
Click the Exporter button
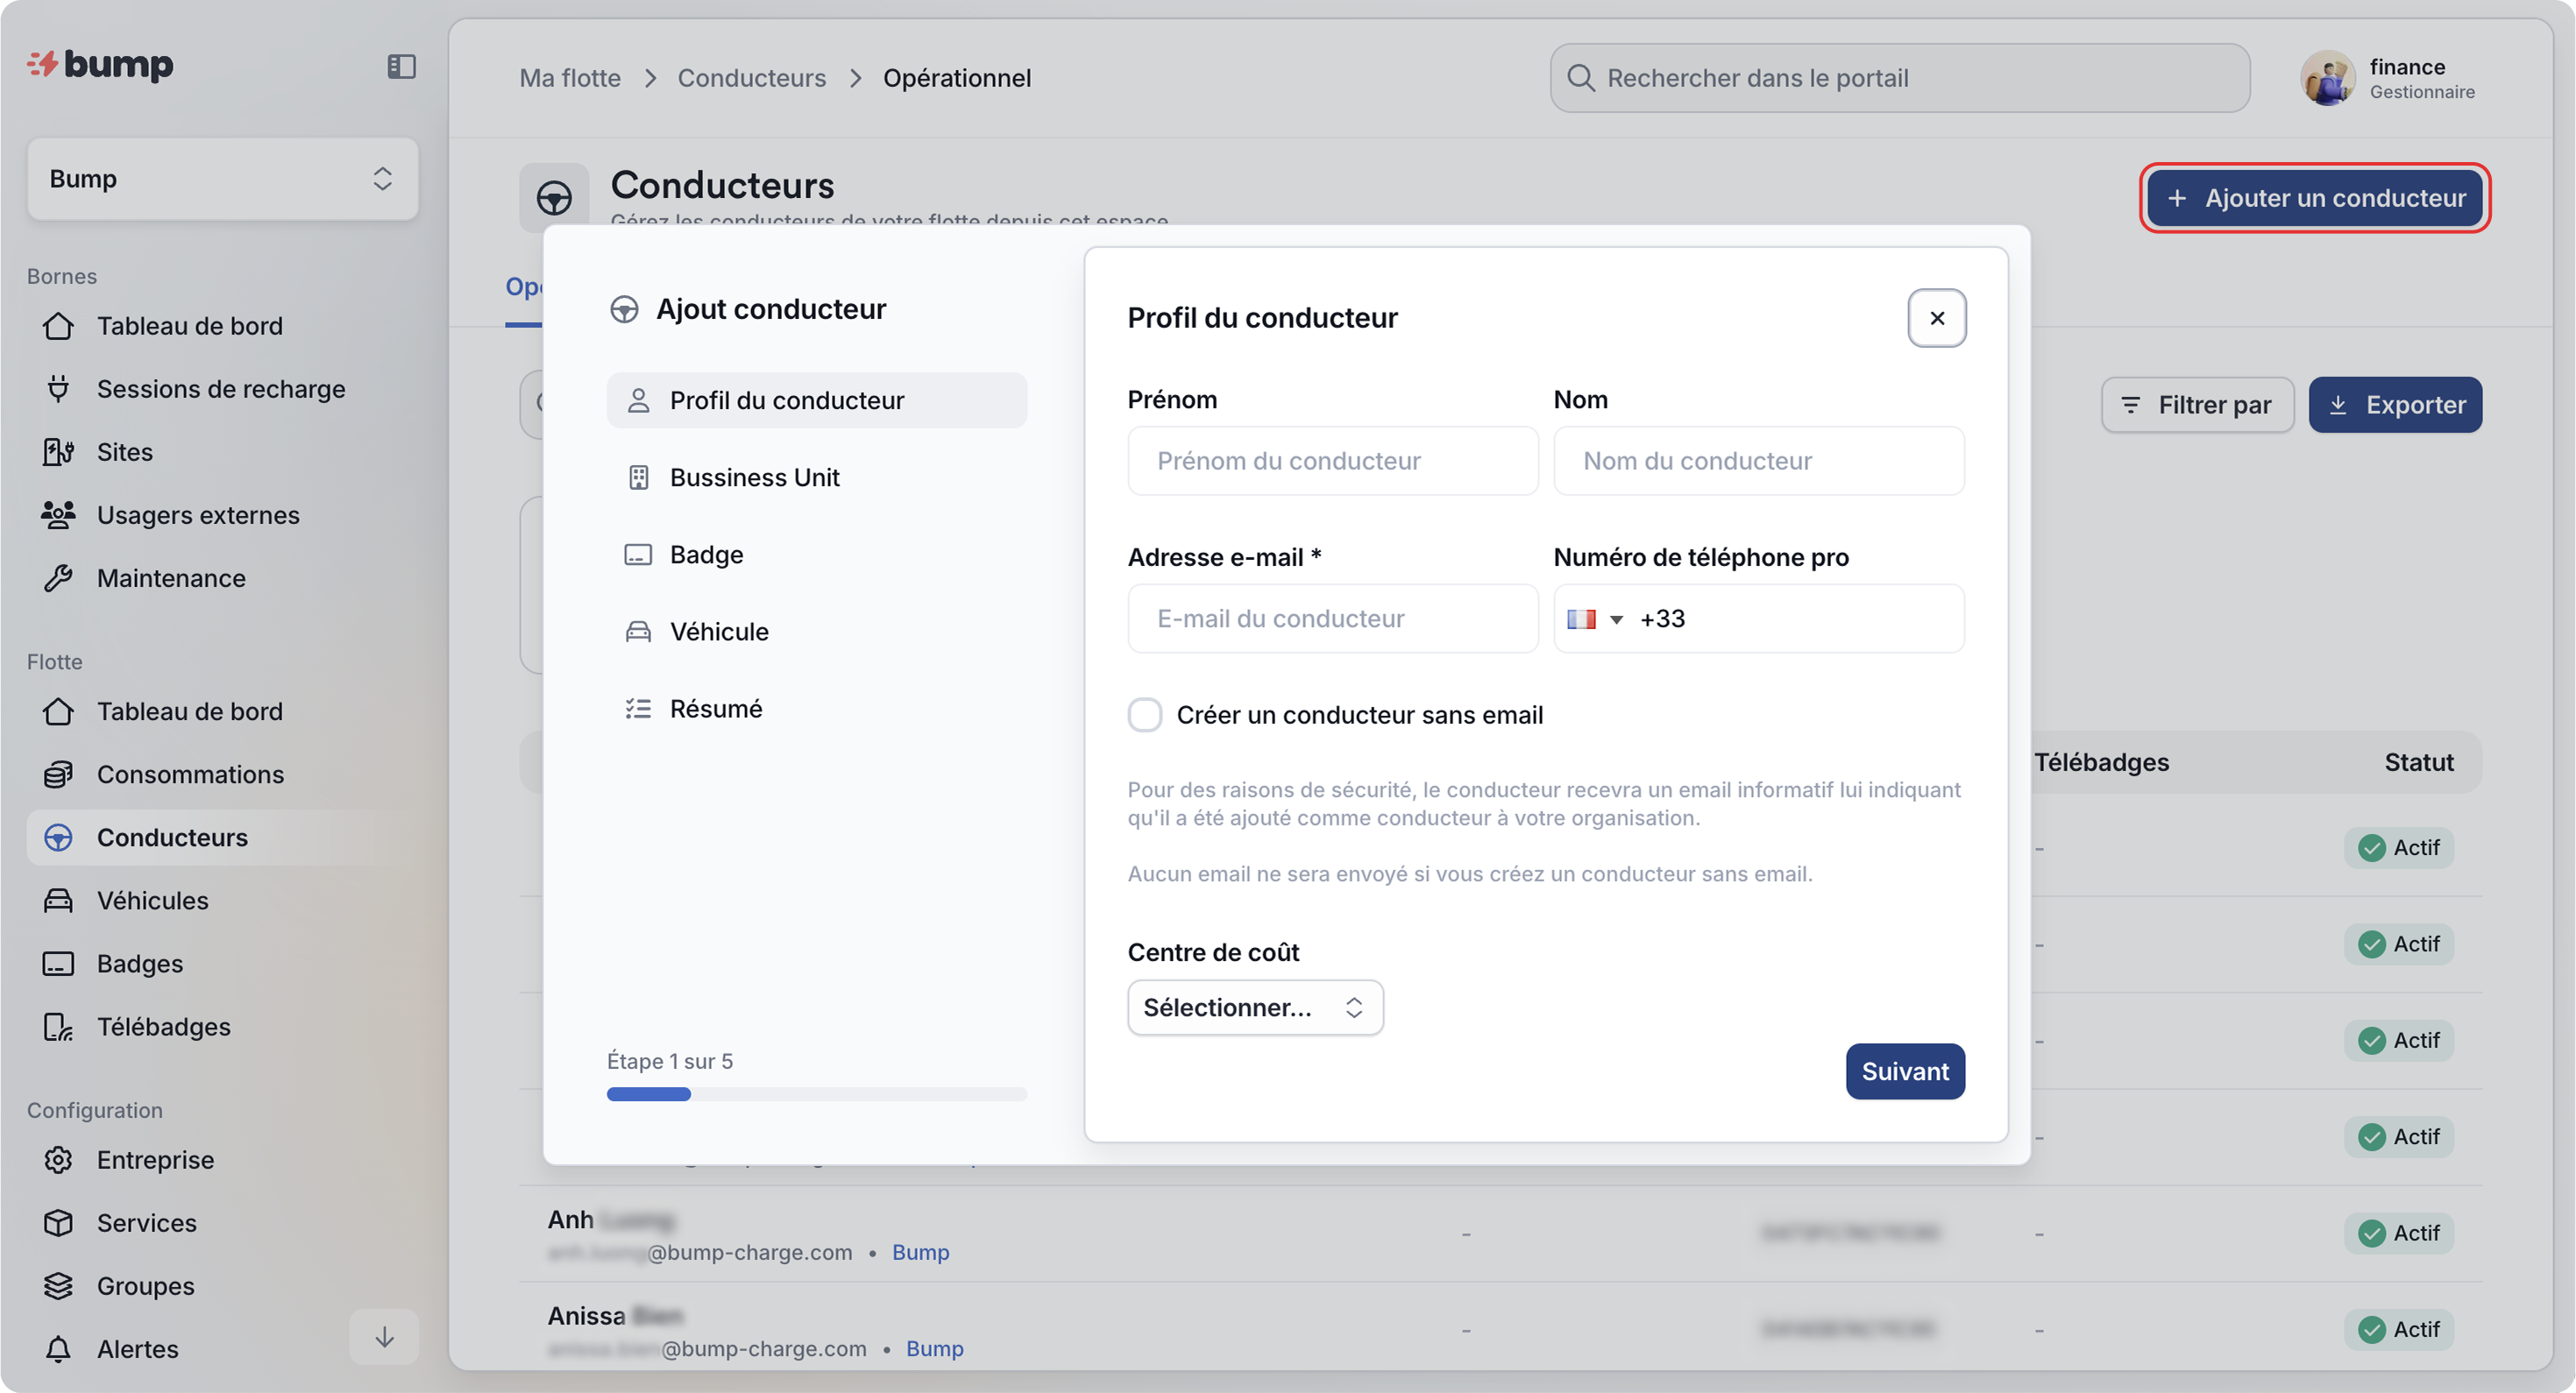click(2395, 405)
